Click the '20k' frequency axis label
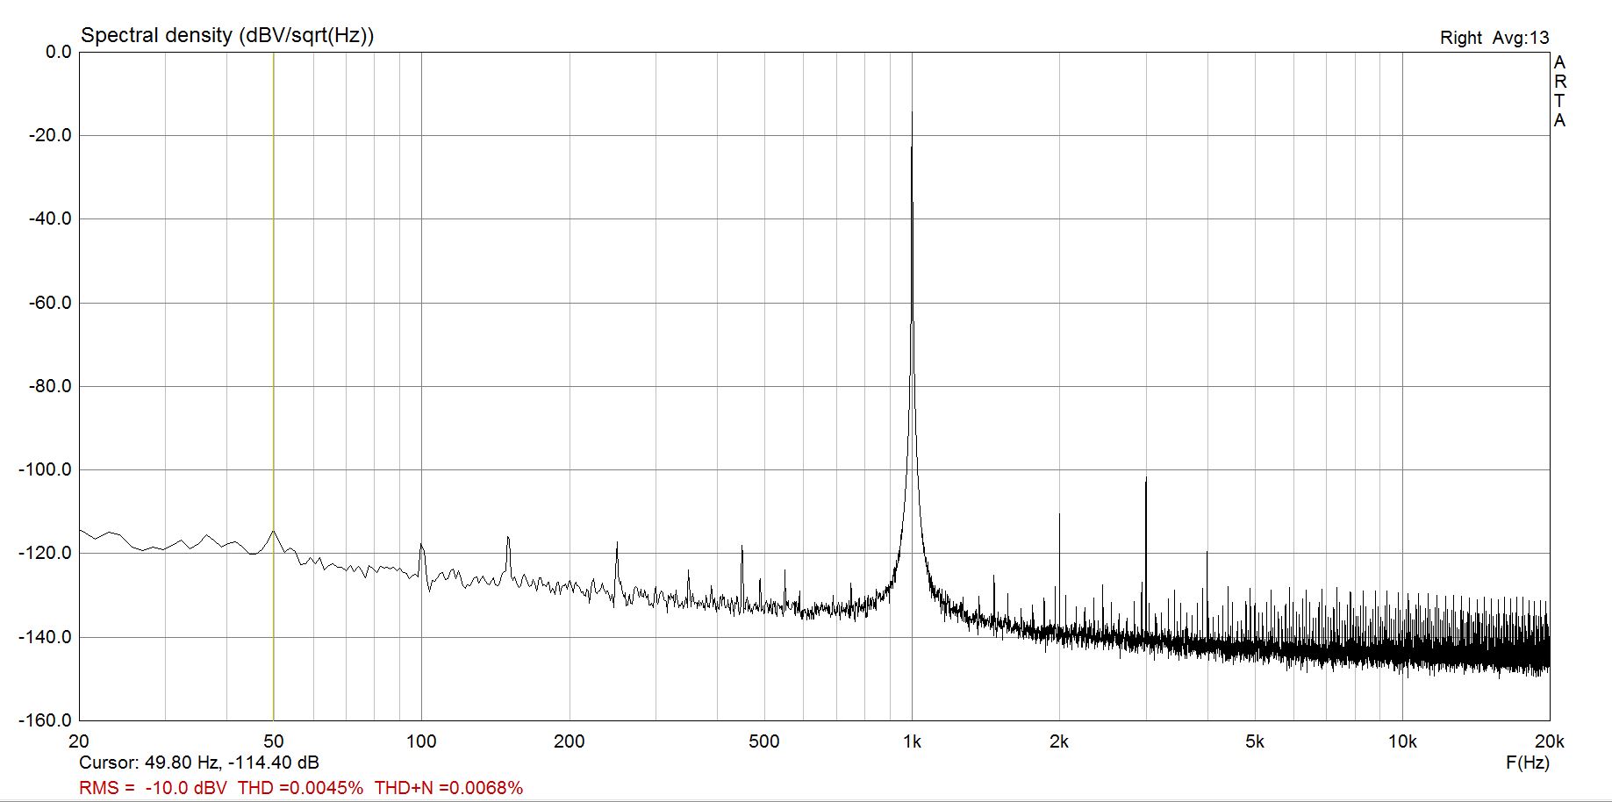The image size is (1612, 802). pos(1550,741)
